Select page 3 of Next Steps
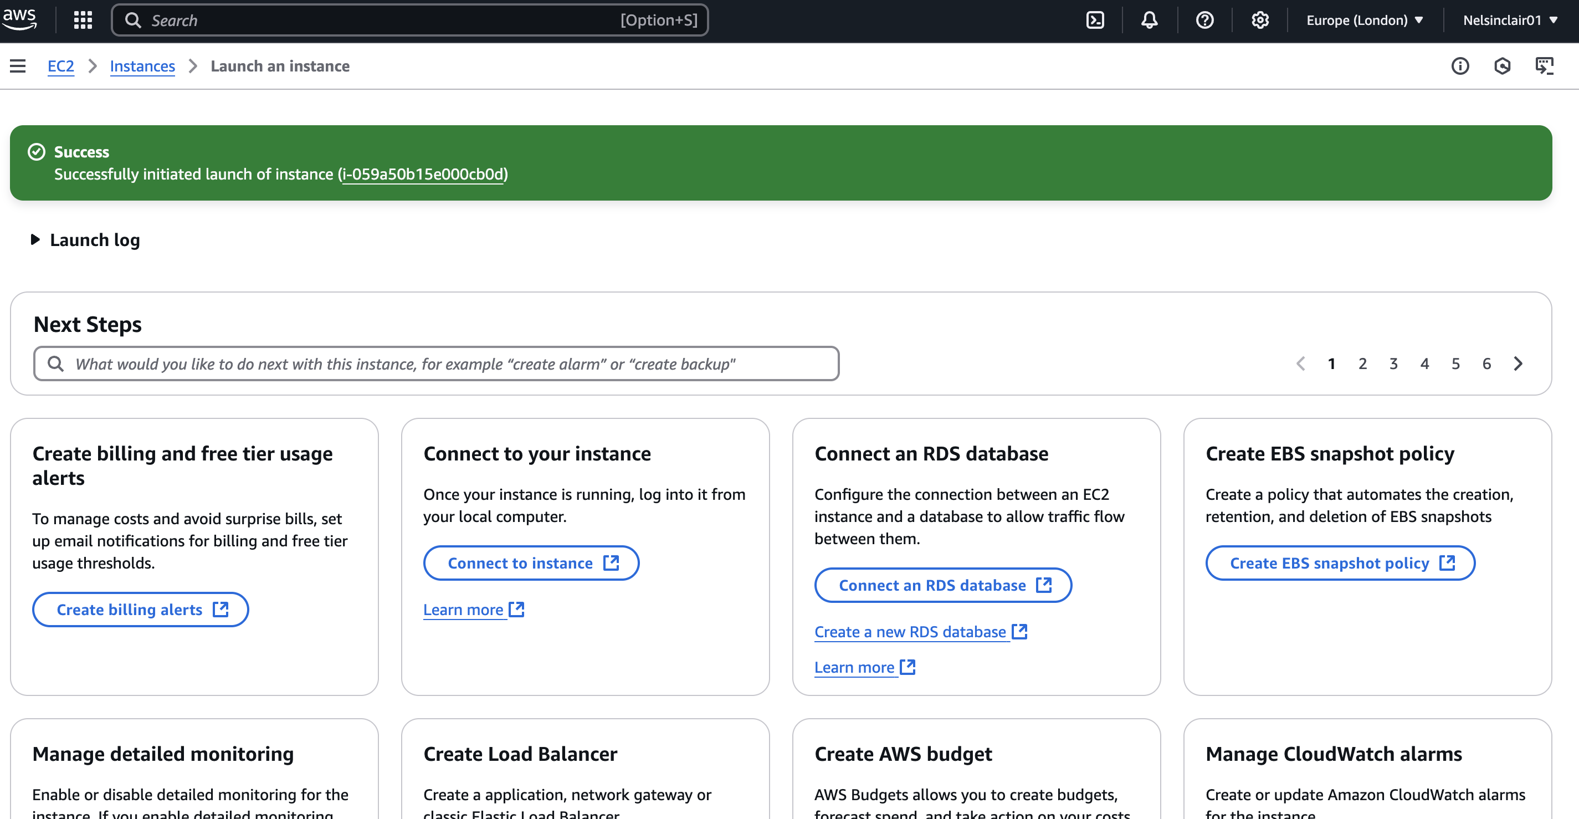 [1393, 364]
